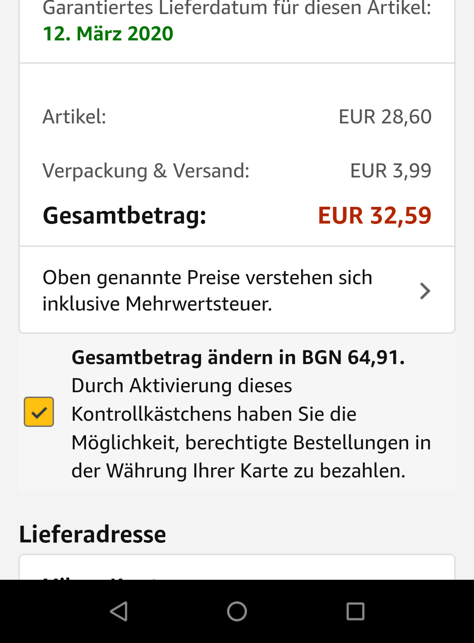Screen dimensions: 474x643
Task: Tap 'Gesamtbetrag ändern in BGN 64,91' text
Action: click(238, 358)
